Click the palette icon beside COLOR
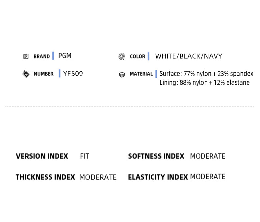 pos(122,57)
